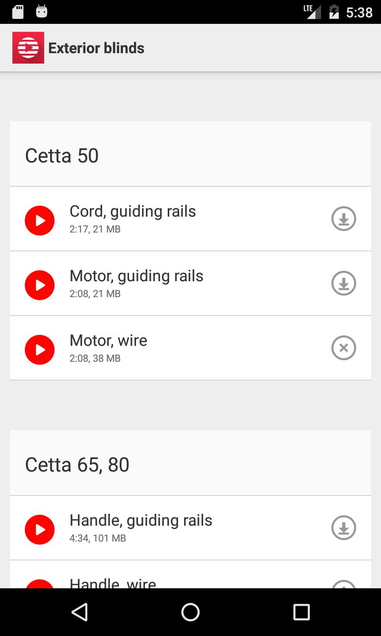Viewport: 381px width, 636px height.
Task: Play the Cord, guiding rails video
Action: 40,221
